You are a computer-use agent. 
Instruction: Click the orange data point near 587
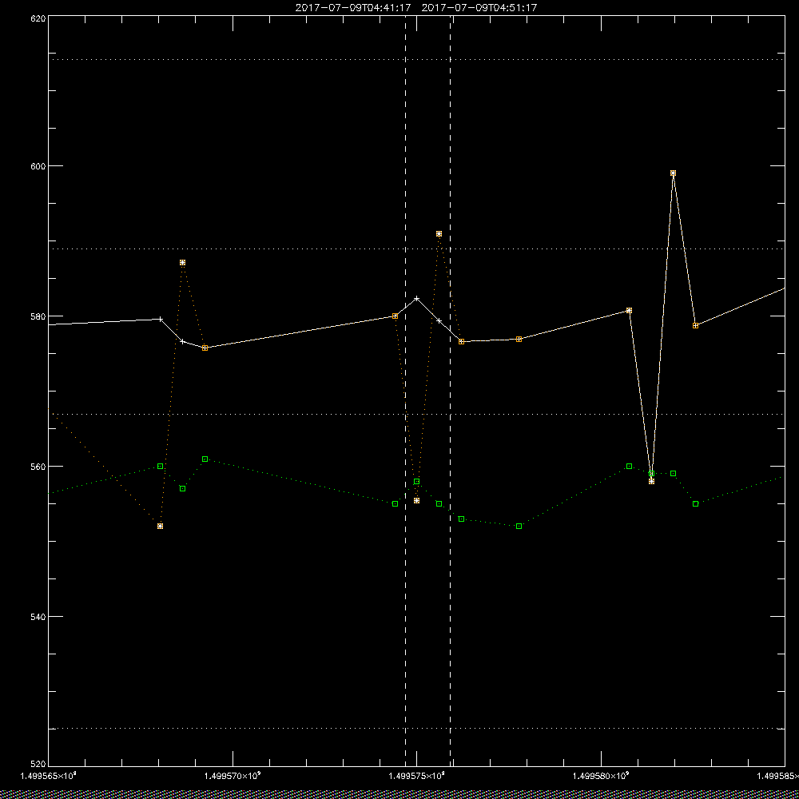(x=182, y=262)
